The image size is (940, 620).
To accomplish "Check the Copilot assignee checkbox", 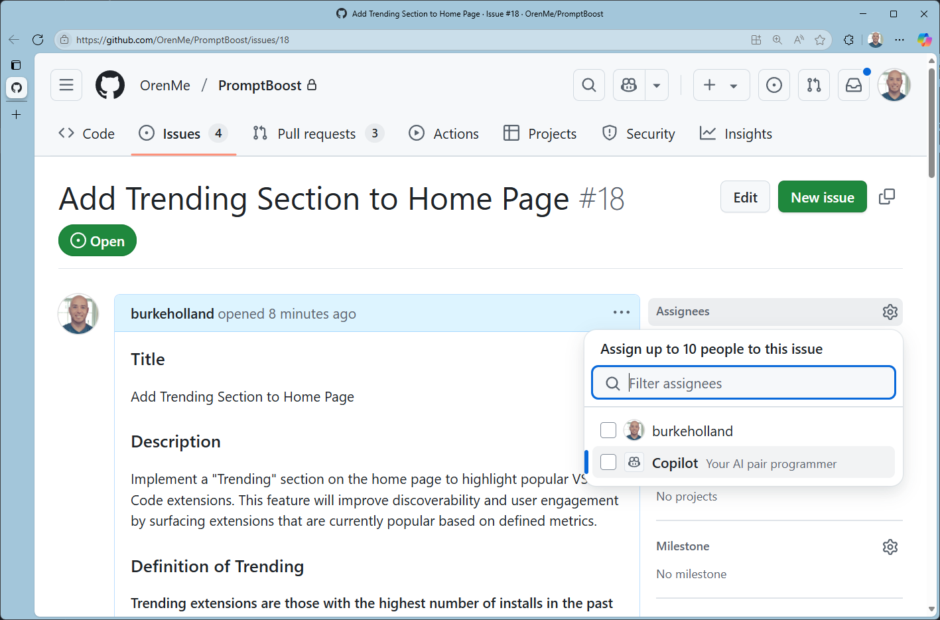I will 608,462.
